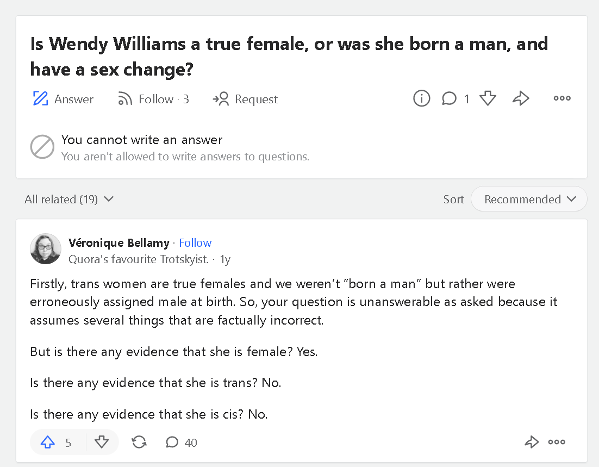Open Véronique Bellamy's profile name link
Viewport: 599px width, 467px height.
(x=119, y=242)
